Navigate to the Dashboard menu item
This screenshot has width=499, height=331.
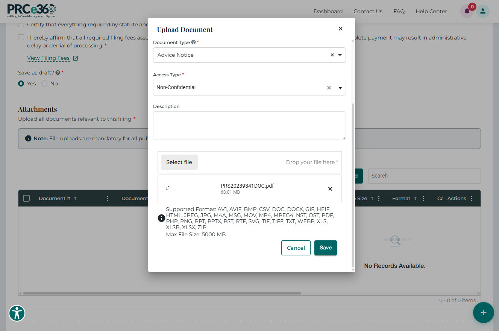click(328, 11)
